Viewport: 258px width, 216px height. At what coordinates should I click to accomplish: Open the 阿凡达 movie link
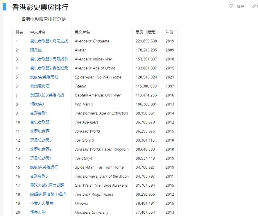tap(36, 50)
